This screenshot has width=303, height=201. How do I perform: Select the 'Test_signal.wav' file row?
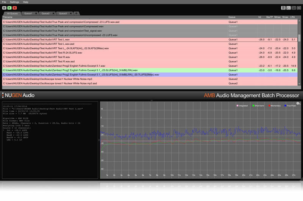coord(150,31)
